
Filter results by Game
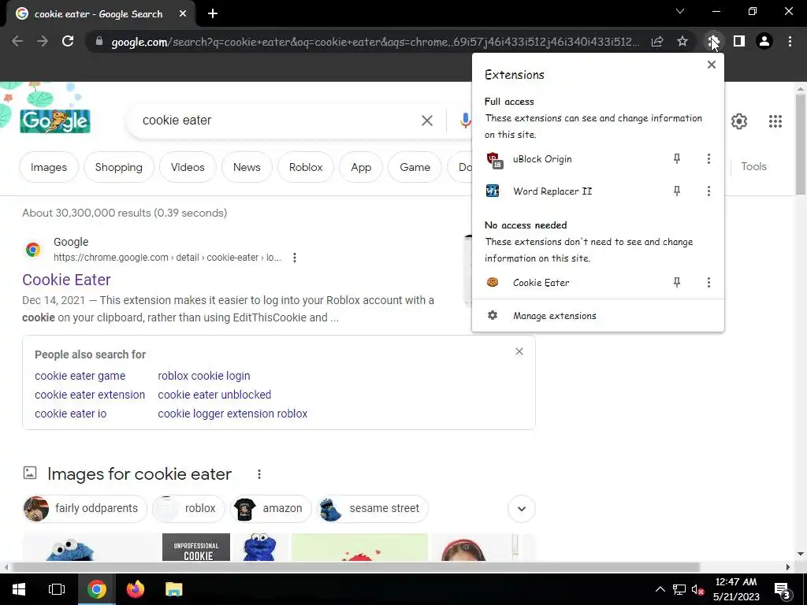(x=415, y=167)
